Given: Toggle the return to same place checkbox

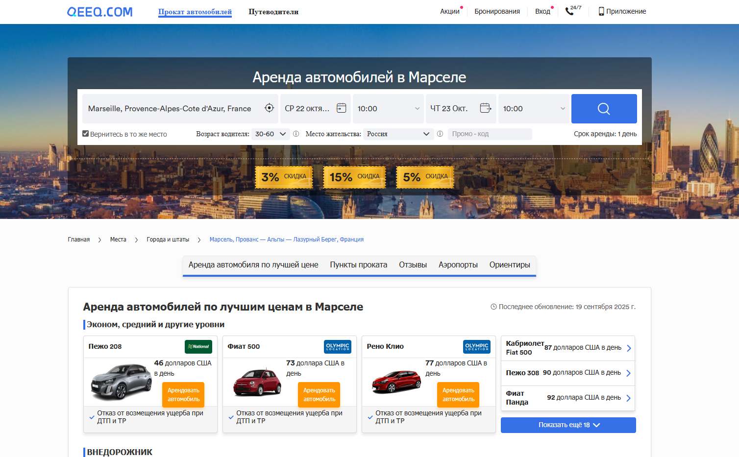Looking at the screenshot, I should (86, 134).
